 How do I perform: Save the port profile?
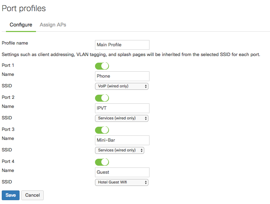click(10, 195)
